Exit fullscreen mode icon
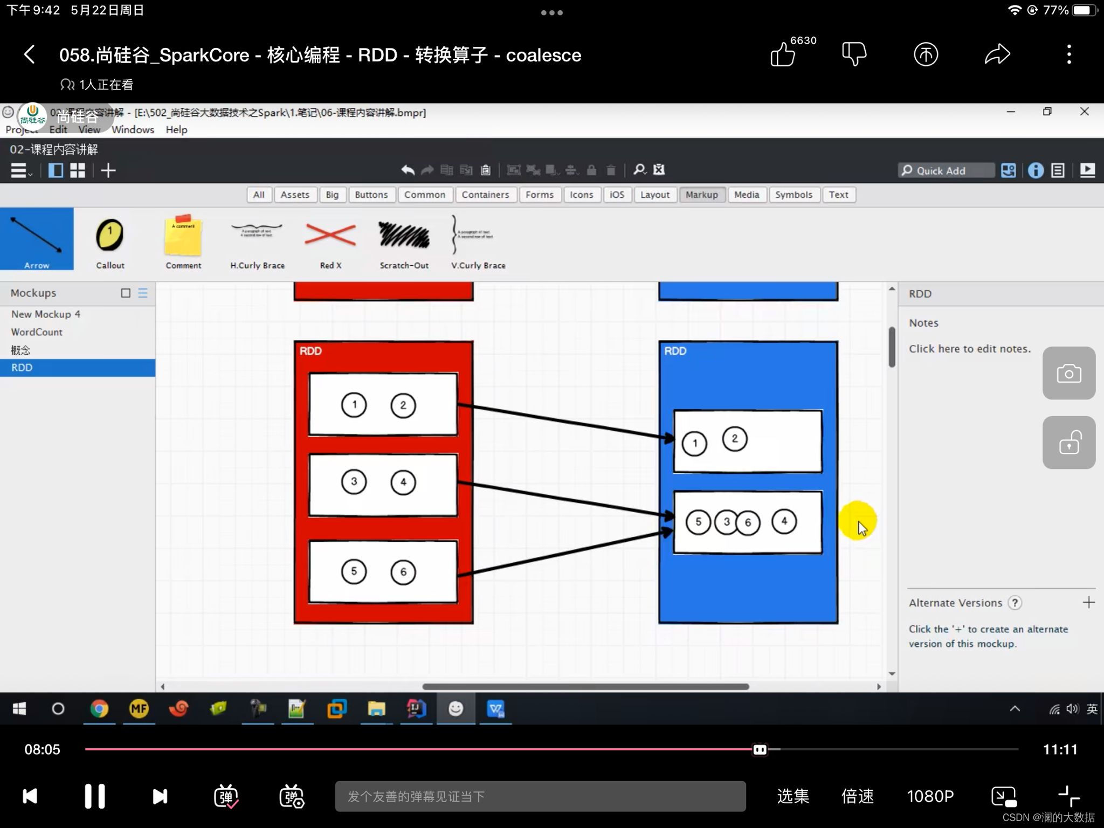Viewport: 1104px width, 828px height. tap(1068, 796)
